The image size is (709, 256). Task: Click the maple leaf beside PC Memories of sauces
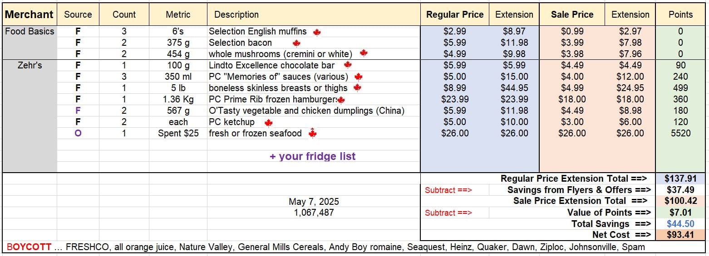[x=358, y=77]
